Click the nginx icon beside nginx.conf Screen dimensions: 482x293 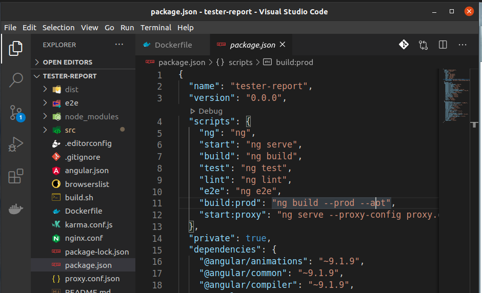(56, 238)
